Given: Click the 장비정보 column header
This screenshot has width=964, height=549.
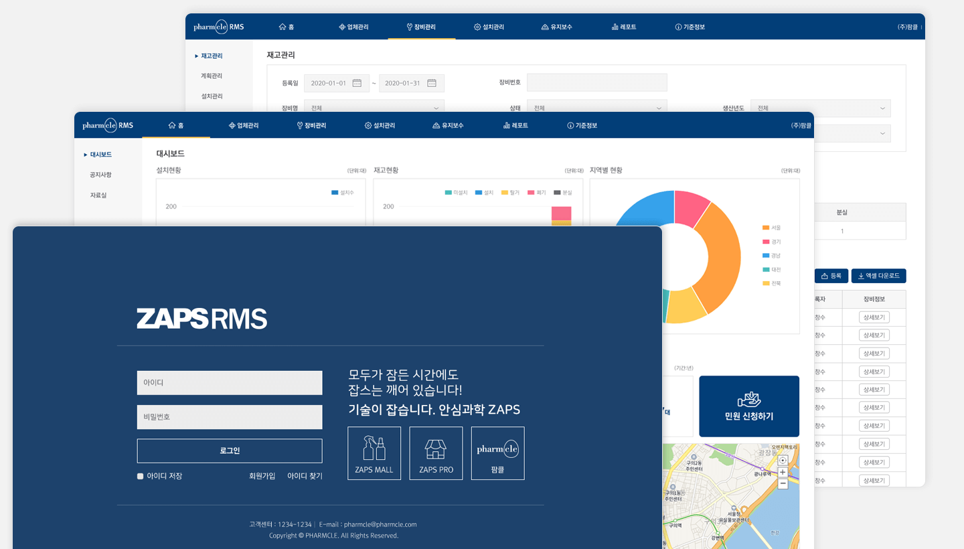Looking at the screenshot, I should 874,299.
